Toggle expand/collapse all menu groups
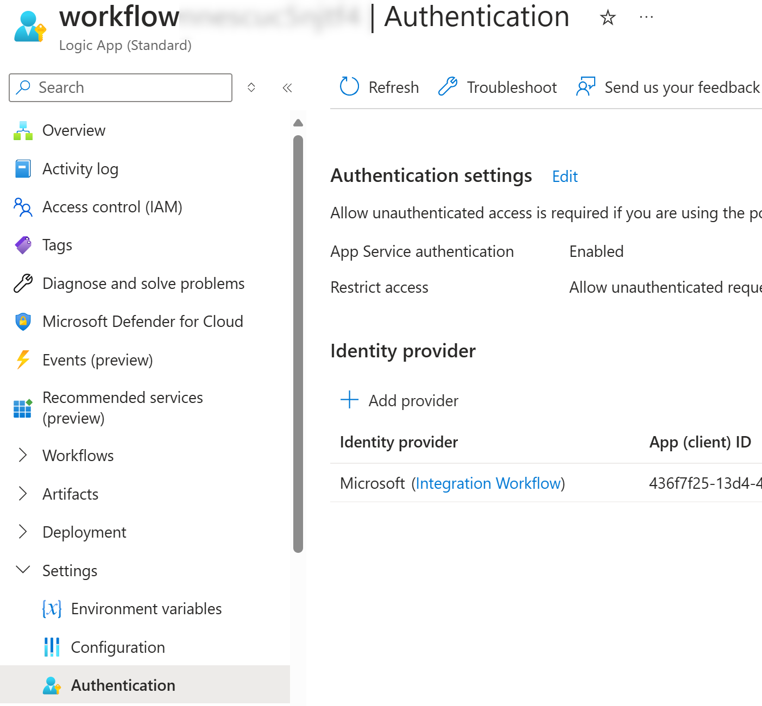 (251, 87)
